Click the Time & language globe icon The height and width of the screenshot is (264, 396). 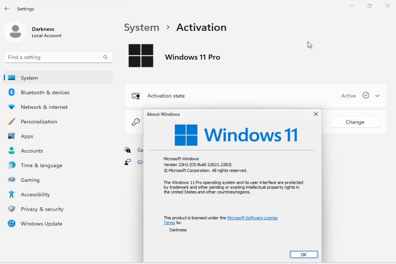click(11, 165)
